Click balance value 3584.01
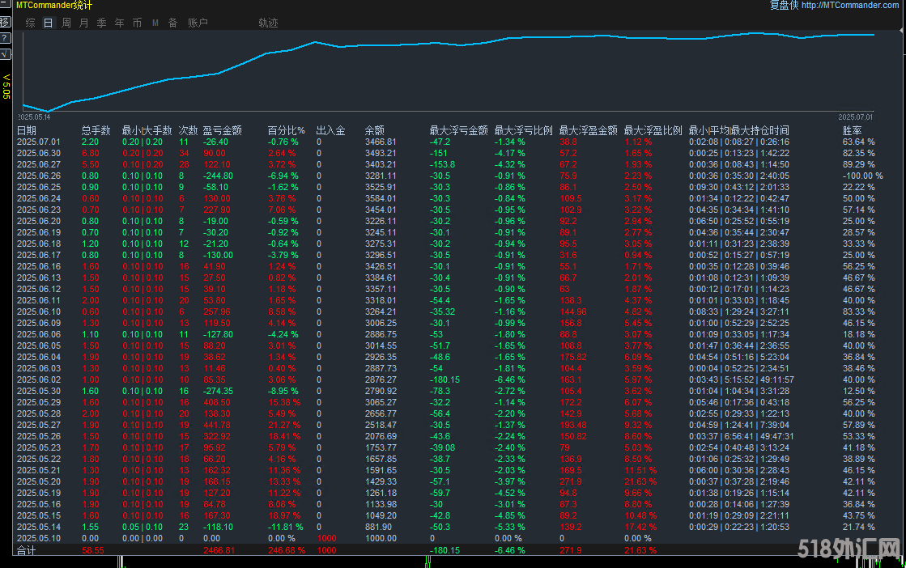Screen dimensions: 906x568 click(x=381, y=198)
